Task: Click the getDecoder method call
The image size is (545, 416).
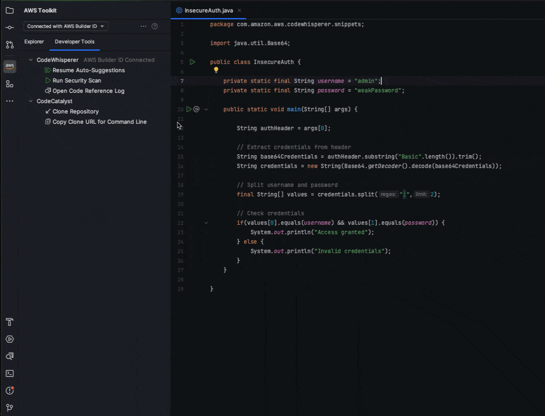Action: (x=385, y=166)
